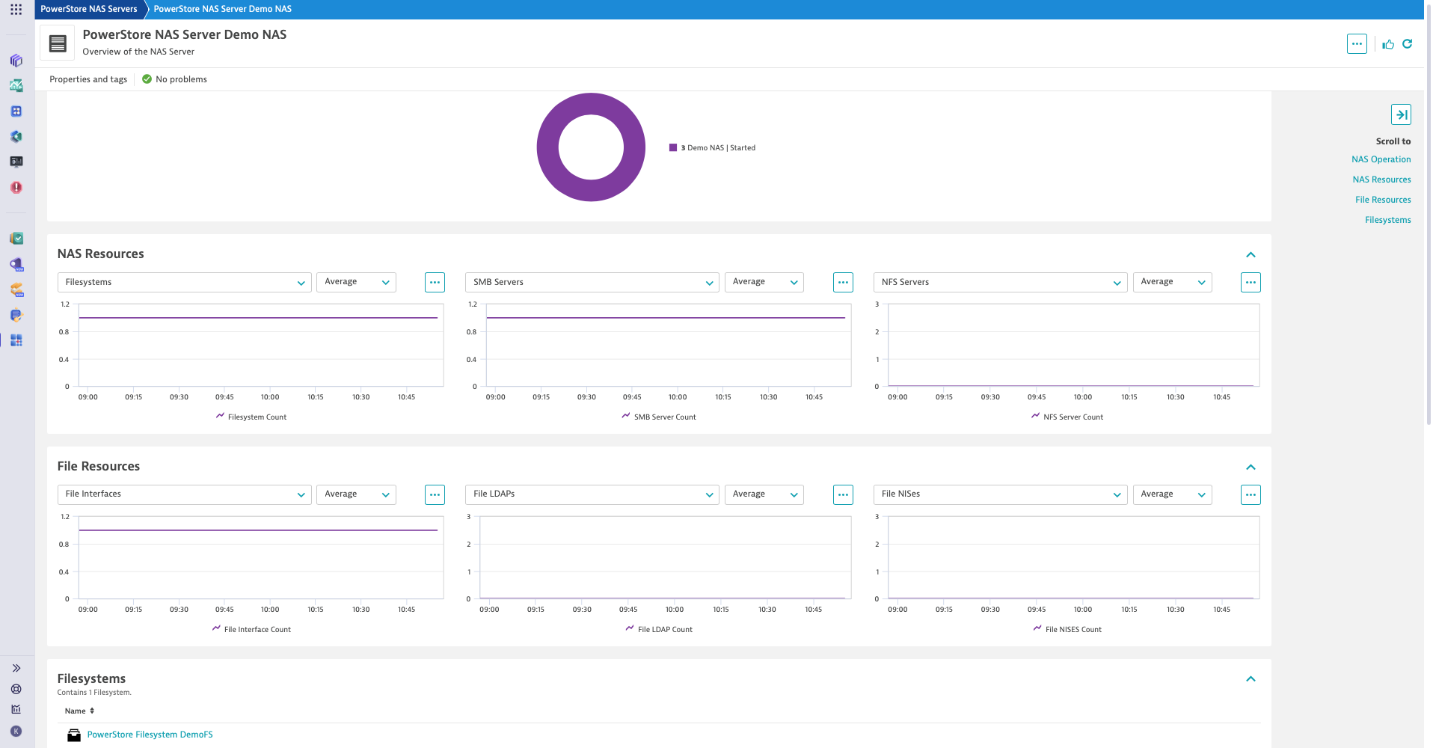
Task: Open the dark monitor sidebar app
Action: (16, 162)
